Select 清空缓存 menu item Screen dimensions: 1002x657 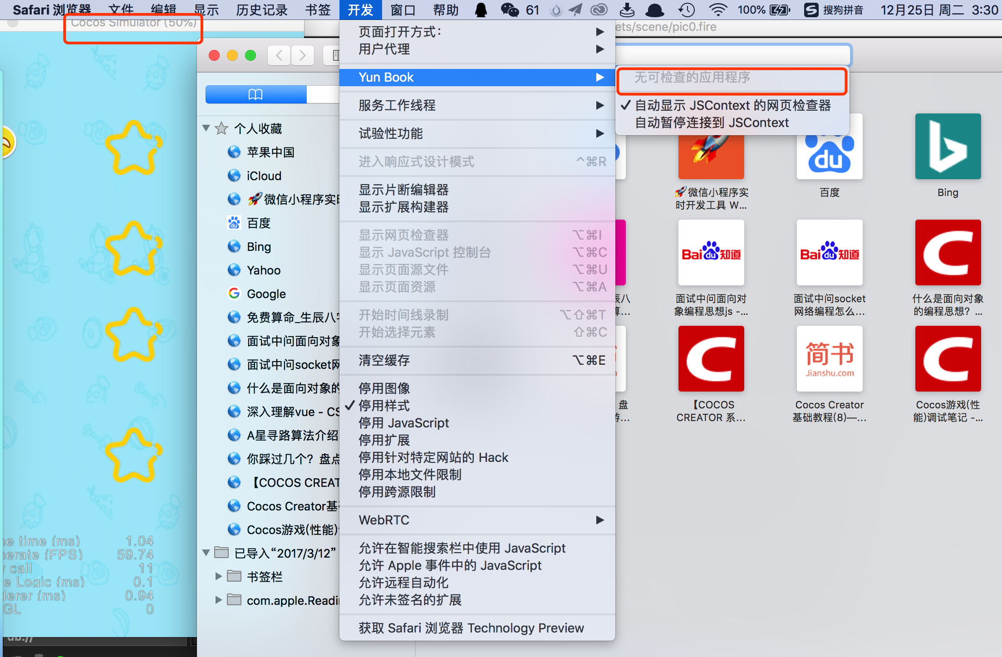[x=384, y=360]
